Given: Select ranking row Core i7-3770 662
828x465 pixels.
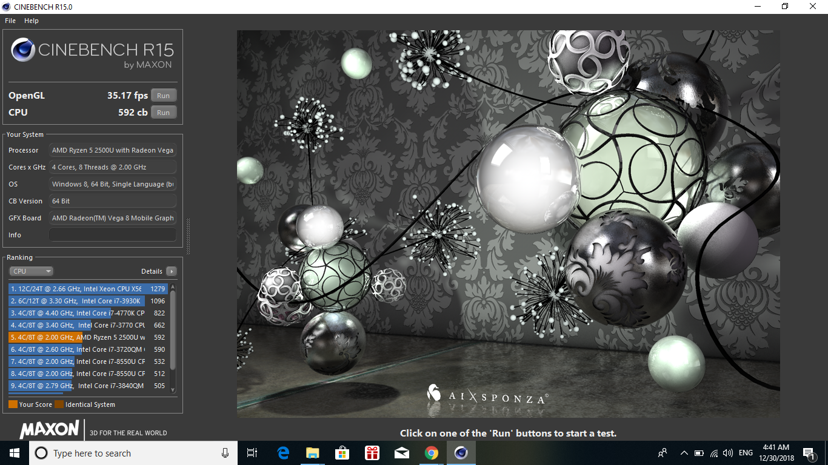Looking at the screenshot, I should (88, 325).
